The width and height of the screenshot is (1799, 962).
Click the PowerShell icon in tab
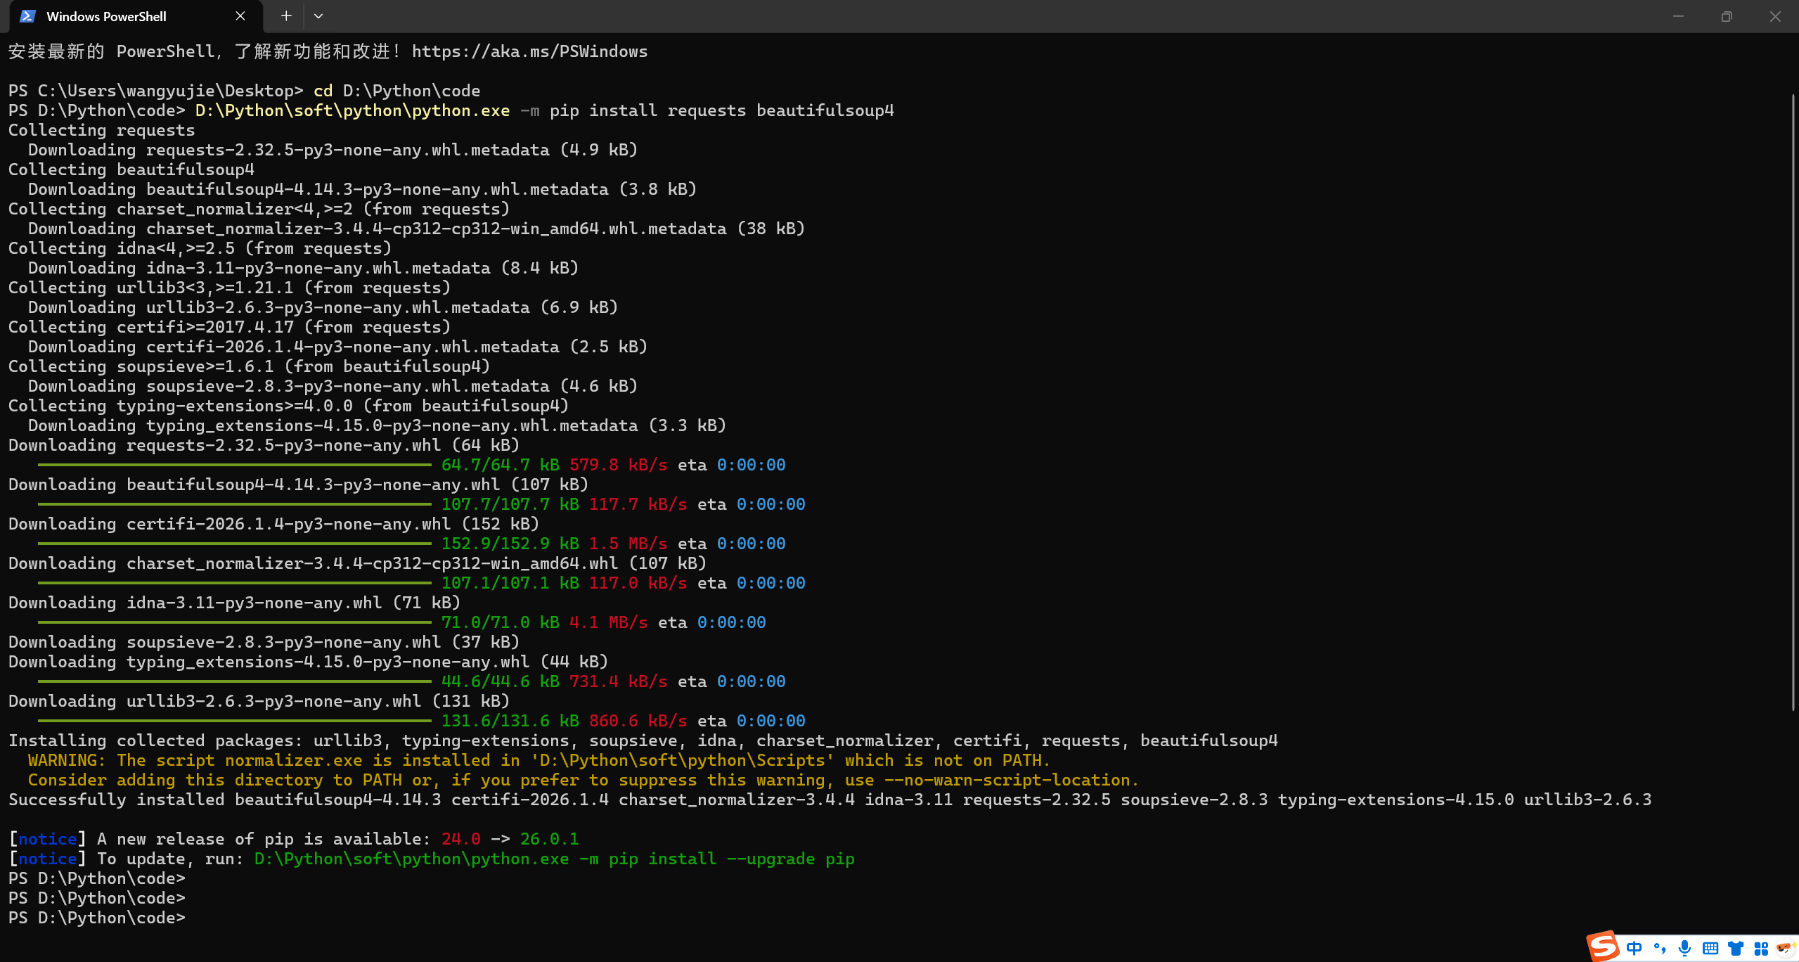[x=27, y=16]
